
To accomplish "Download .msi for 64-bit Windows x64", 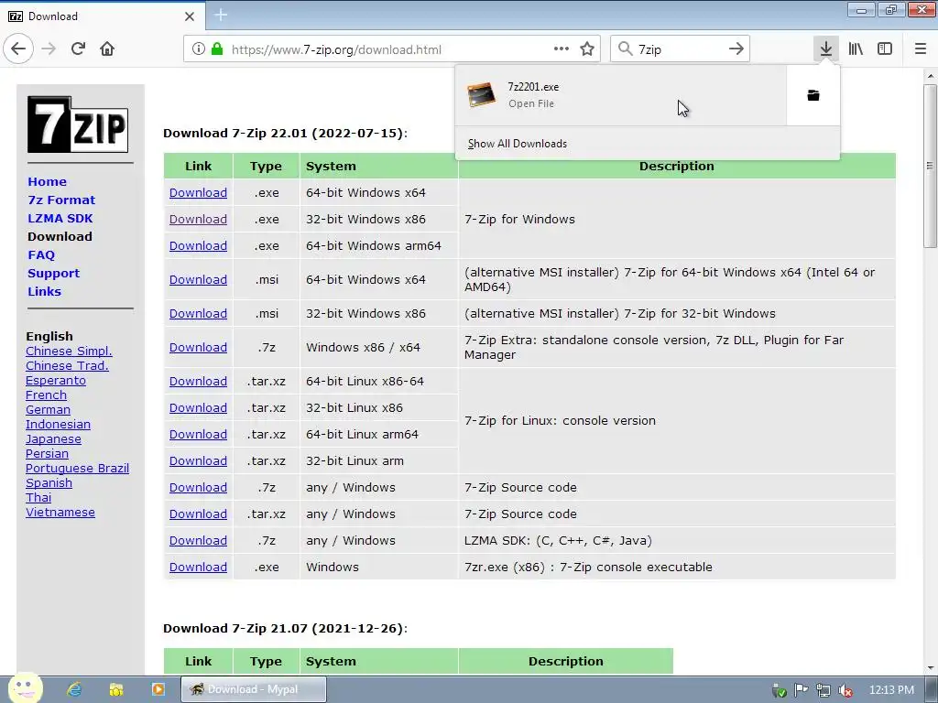I will pos(198,279).
